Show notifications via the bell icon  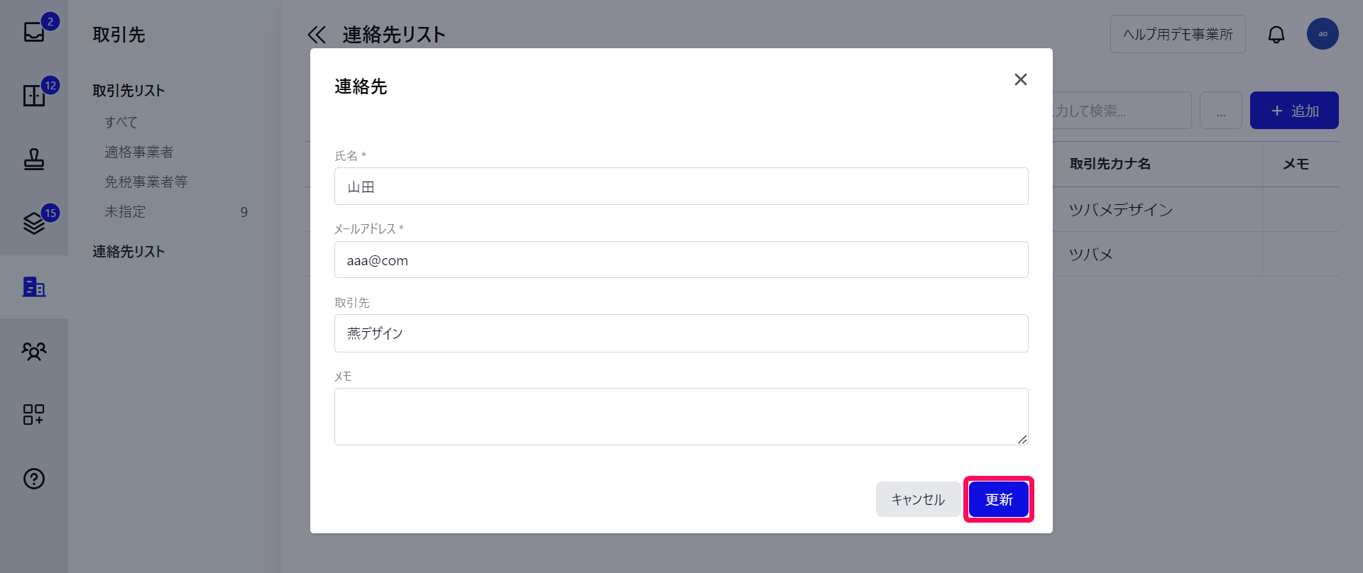(1276, 34)
